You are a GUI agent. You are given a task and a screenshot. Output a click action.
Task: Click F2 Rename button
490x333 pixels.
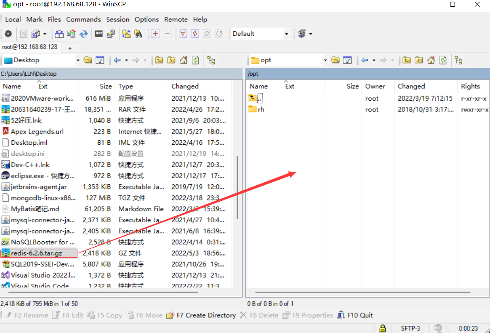click(27, 315)
